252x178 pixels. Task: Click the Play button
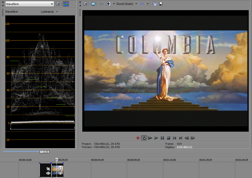pyautogui.click(x=156, y=138)
